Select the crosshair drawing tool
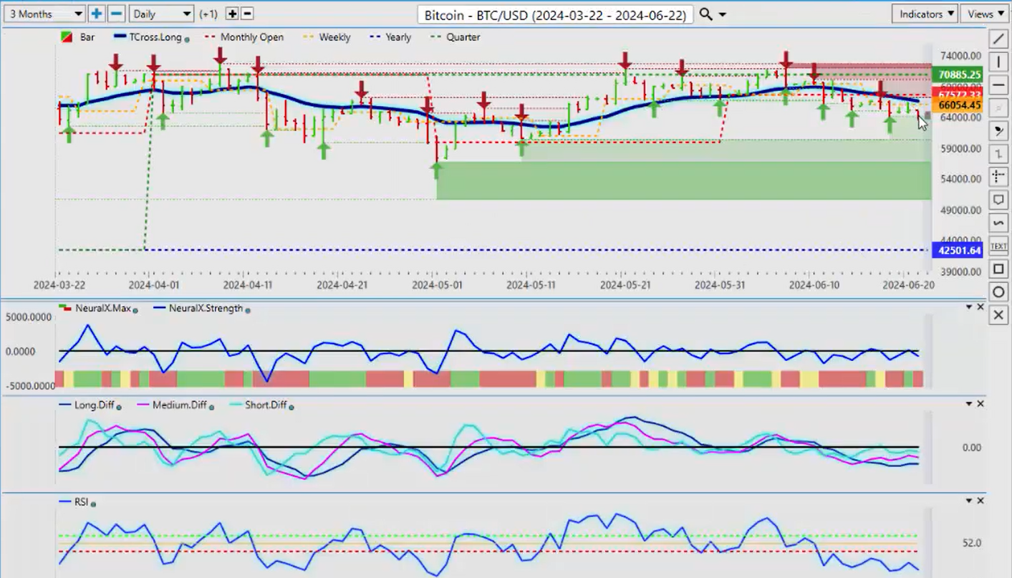Image resolution: width=1012 pixels, height=578 pixels. click(x=998, y=177)
